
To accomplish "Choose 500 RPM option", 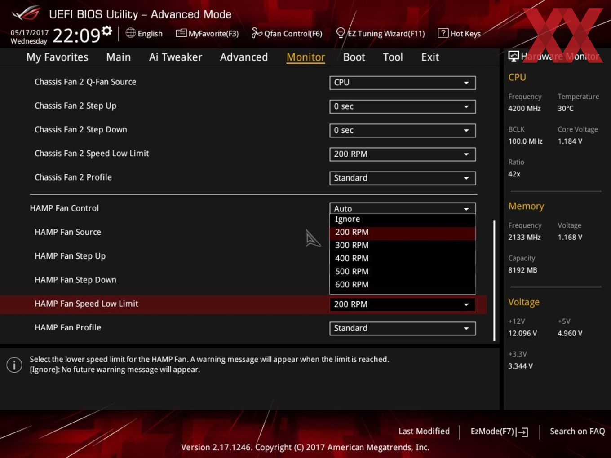I will pos(403,271).
